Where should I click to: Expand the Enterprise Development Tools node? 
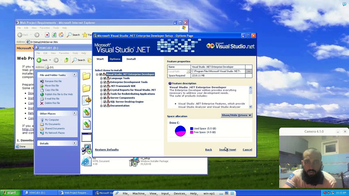101,82
